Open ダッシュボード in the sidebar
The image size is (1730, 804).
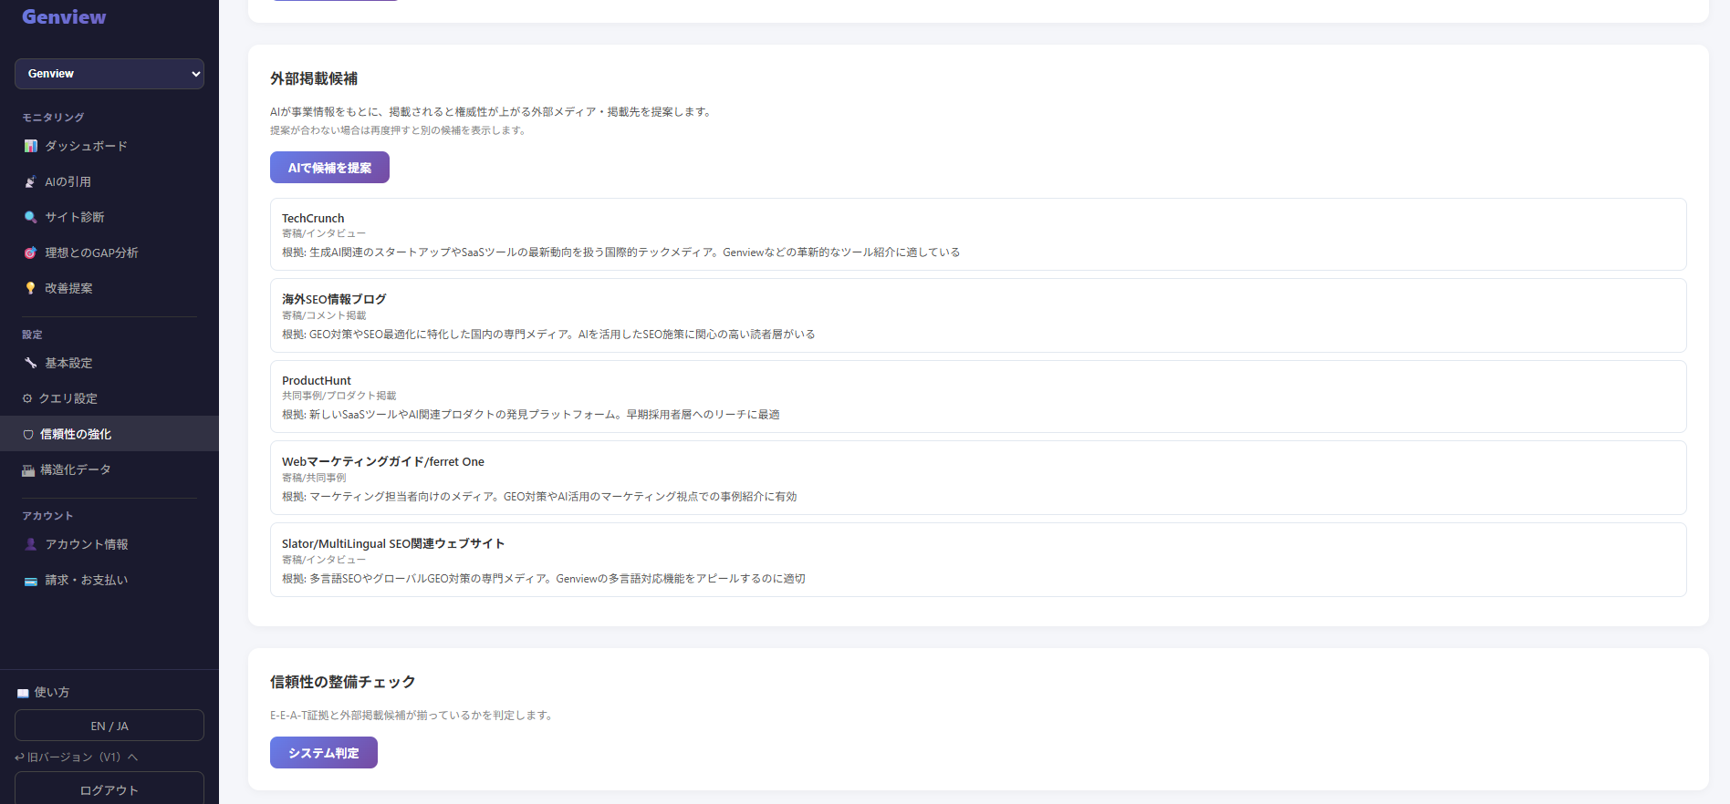tap(109, 146)
